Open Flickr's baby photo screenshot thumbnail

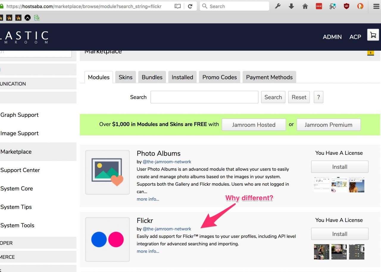tap(339, 252)
